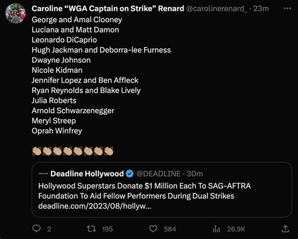The image size is (298, 239).
Task: Click the reply speech bubble icon
Action: (36, 229)
